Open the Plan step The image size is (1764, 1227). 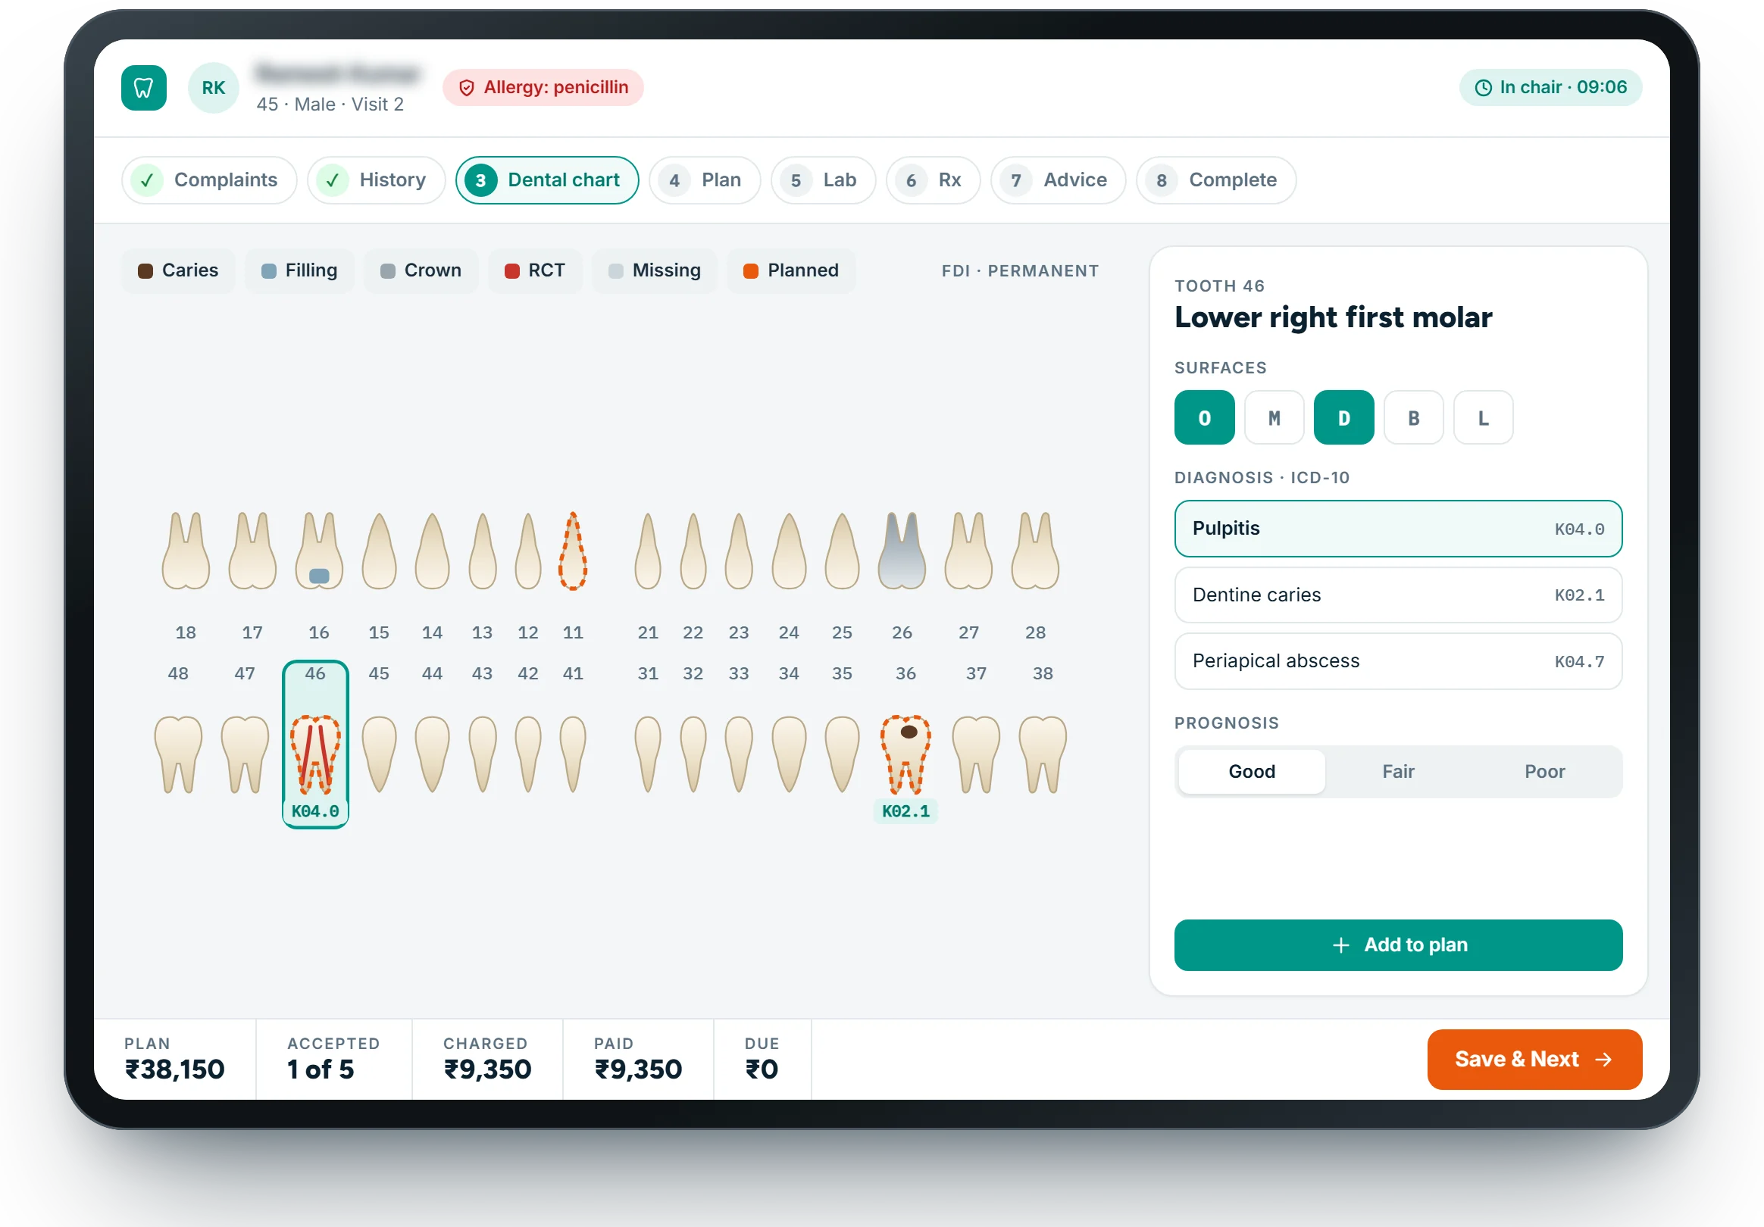705,180
